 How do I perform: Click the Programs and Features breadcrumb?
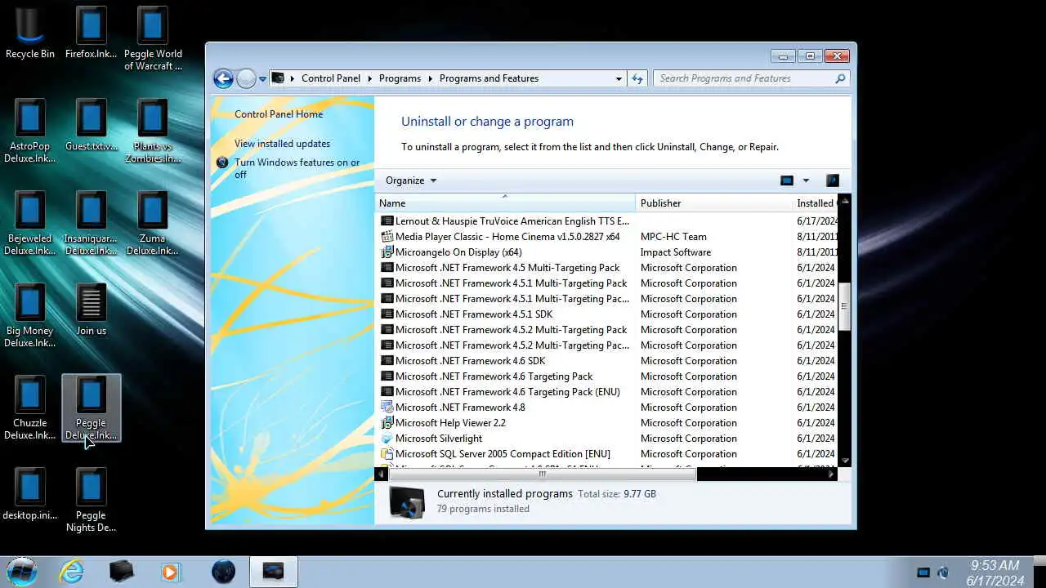(x=489, y=78)
